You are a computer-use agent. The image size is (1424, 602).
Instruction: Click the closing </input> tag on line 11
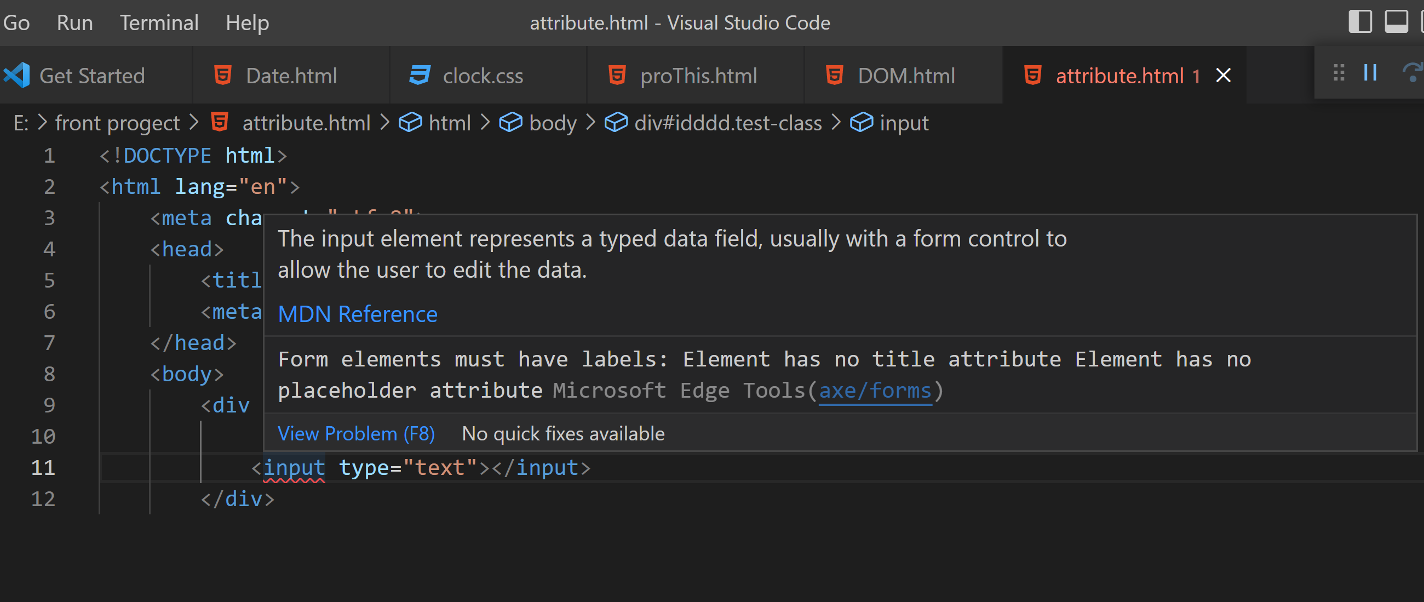[541, 468]
